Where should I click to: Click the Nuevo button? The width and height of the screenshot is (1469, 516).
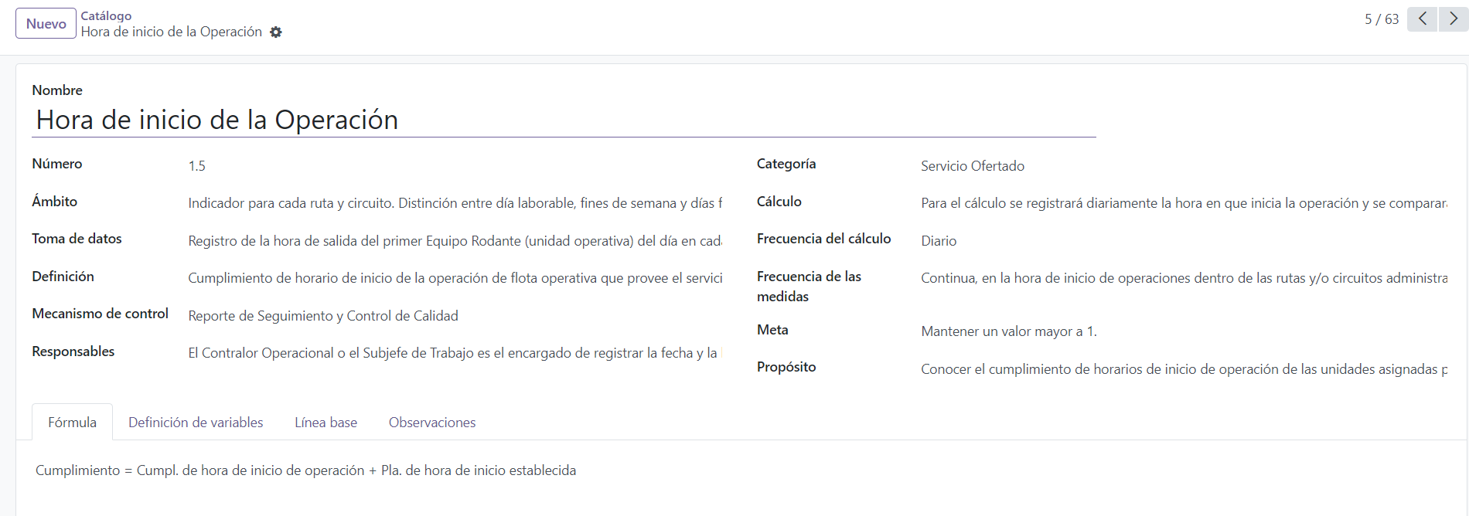(46, 23)
